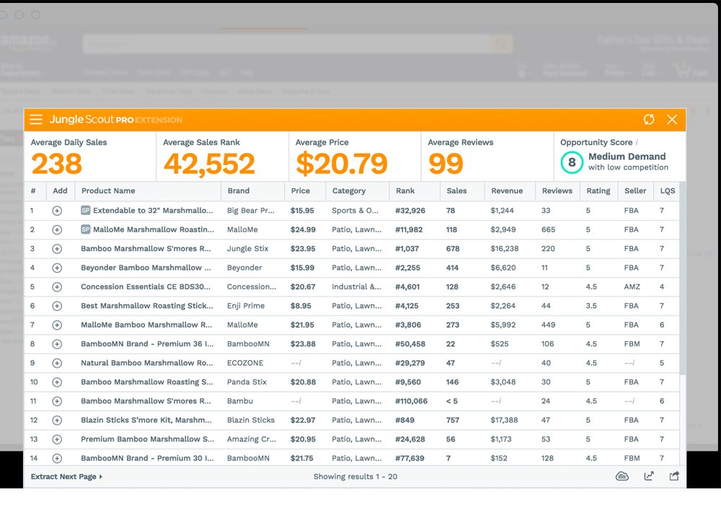Viewport: 721px width, 505px height.
Task: Open Concession Essentials CE BDS30 product name
Action: pyautogui.click(x=146, y=287)
